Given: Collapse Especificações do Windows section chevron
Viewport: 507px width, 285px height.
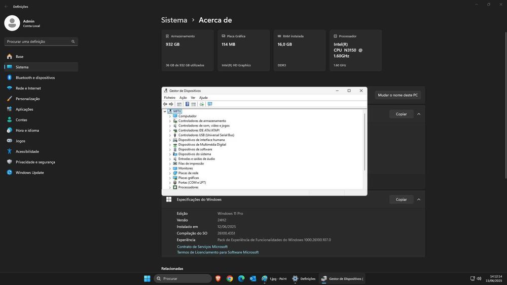Looking at the screenshot, I should click(419, 199).
